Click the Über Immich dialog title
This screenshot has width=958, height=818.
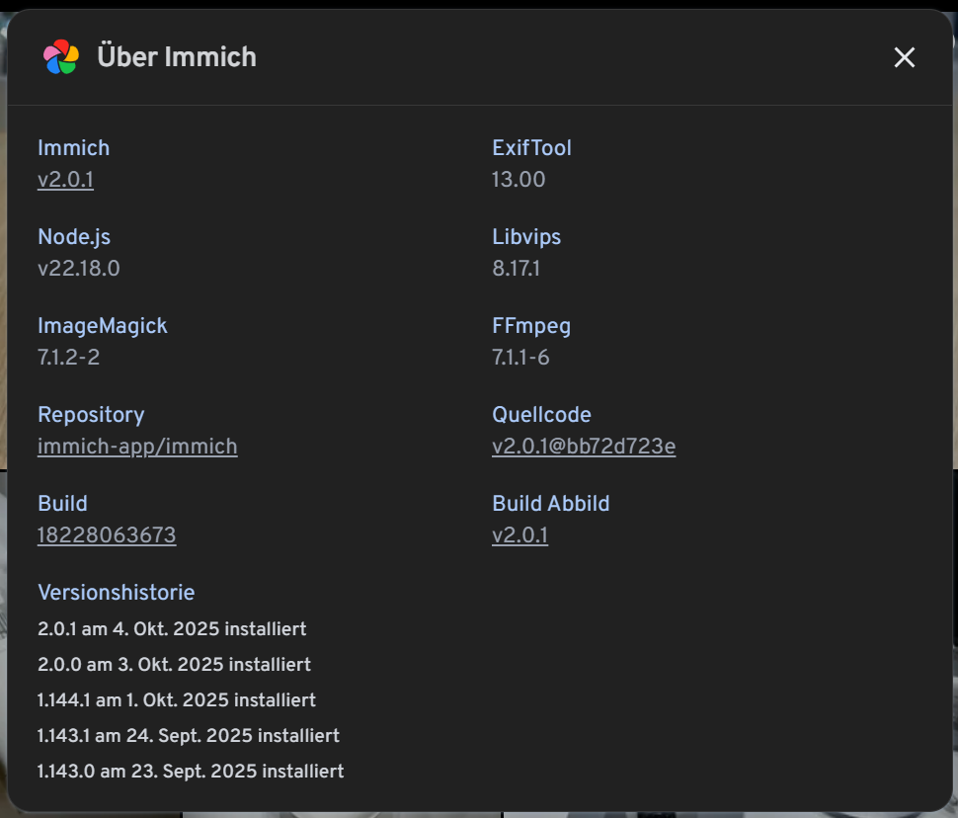(x=177, y=57)
